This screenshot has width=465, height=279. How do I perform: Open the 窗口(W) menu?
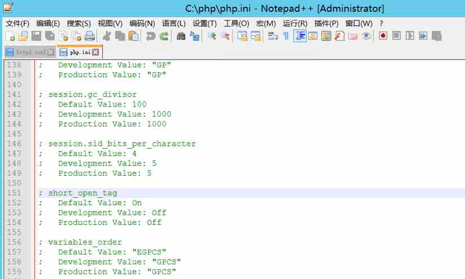click(x=359, y=24)
